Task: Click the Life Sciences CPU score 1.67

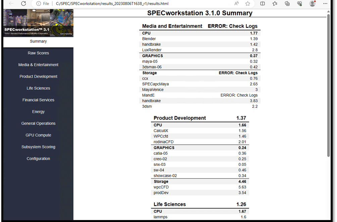Action: (242, 212)
